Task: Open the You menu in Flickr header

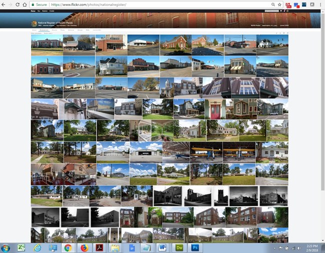Action: [x=39, y=10]
